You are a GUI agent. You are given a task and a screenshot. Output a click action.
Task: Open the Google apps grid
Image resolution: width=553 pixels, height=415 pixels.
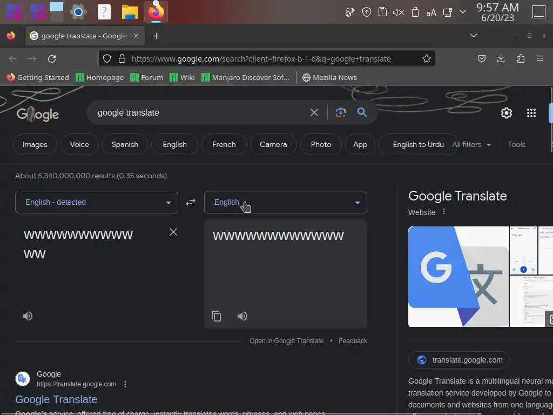[x=531, y=113]
